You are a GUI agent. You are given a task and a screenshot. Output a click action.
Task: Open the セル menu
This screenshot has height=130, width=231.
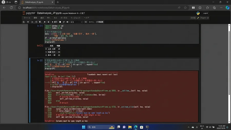coord(55,18)
